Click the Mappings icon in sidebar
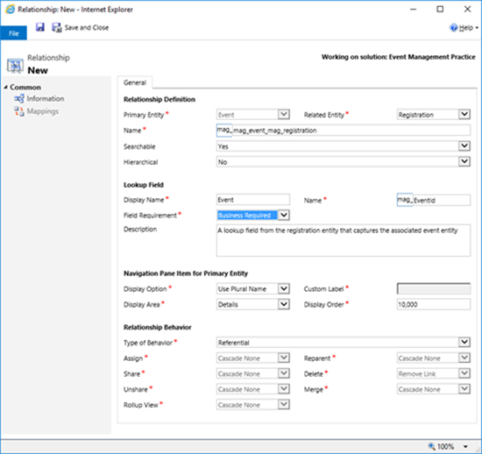 (18, 111)
